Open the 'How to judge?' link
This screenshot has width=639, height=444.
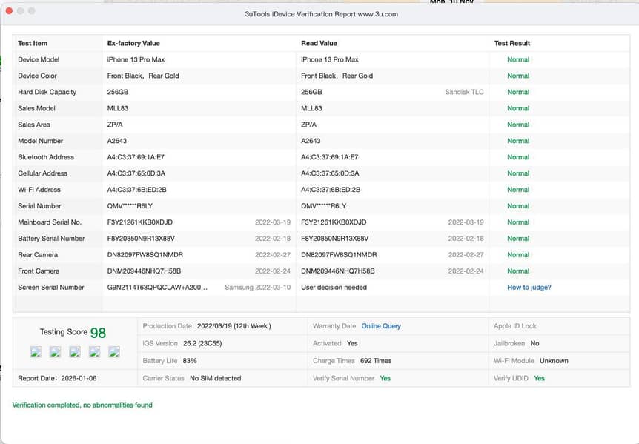(x=529, y=288)
